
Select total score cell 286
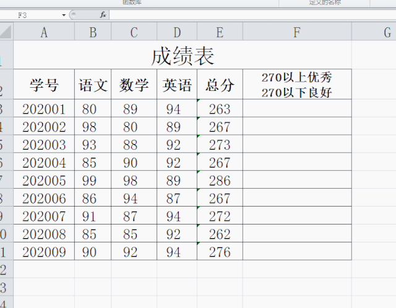tap(220, 180)
